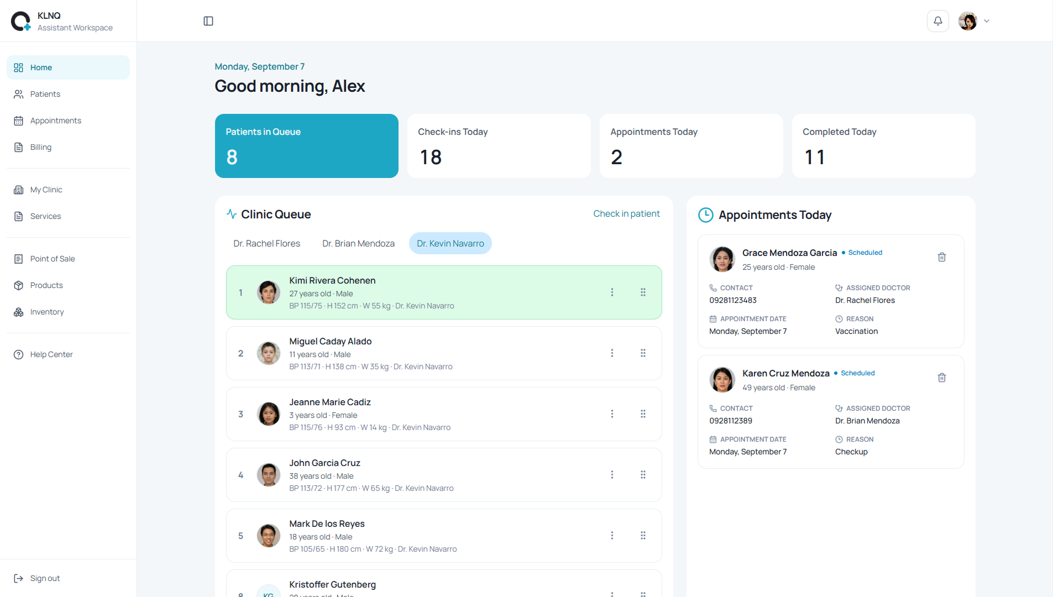Click drag handle for Jeanne Marie Cadiz
1053x597 pixels.
[x=643, y=414]
